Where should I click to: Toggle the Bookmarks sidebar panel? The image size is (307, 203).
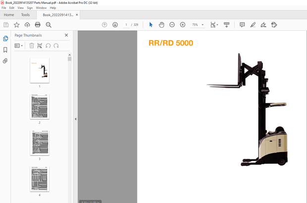coord(5,50)
